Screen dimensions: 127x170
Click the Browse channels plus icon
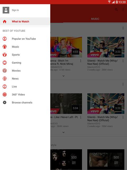click(x=5, y=103)
